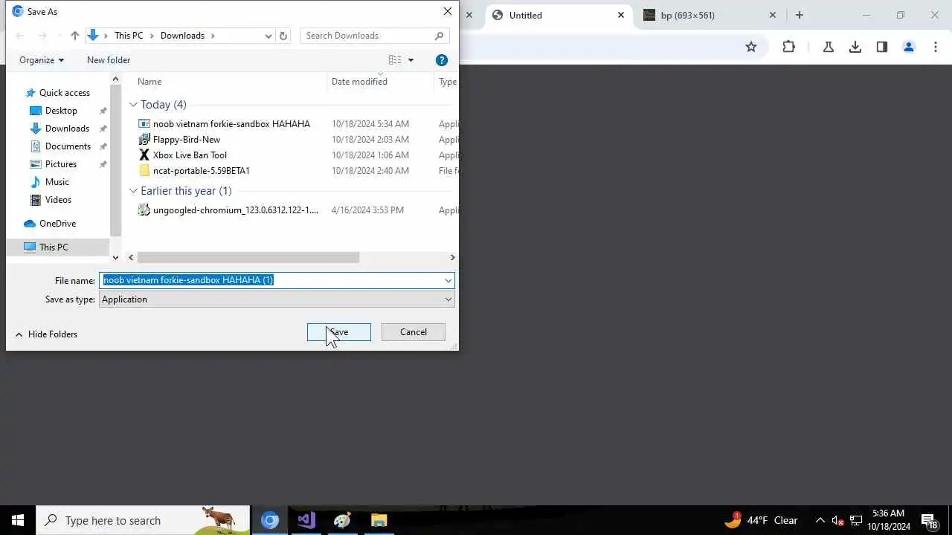The image size is (952, 535).
Task: Click the taskbar Type here to search box
Action: (143, 520)
